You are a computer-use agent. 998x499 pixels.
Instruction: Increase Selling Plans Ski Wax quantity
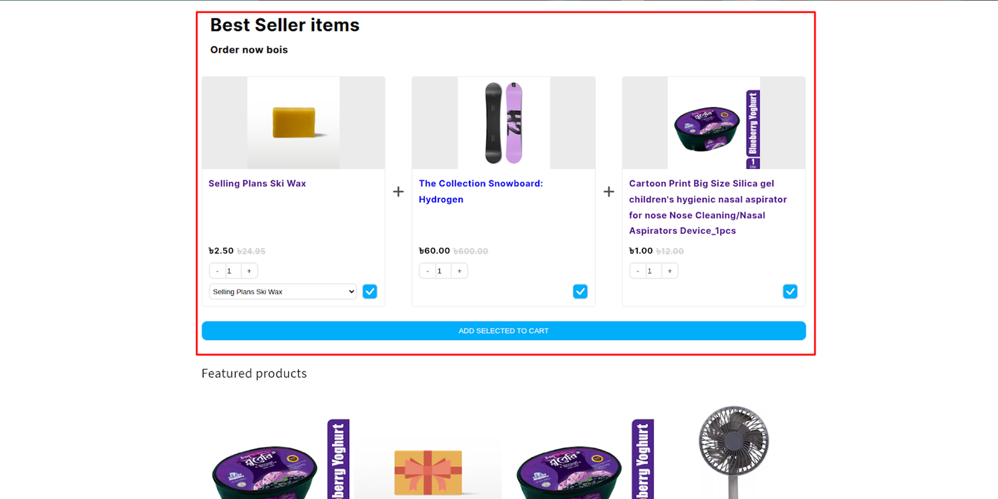click(x=249, y=271)
